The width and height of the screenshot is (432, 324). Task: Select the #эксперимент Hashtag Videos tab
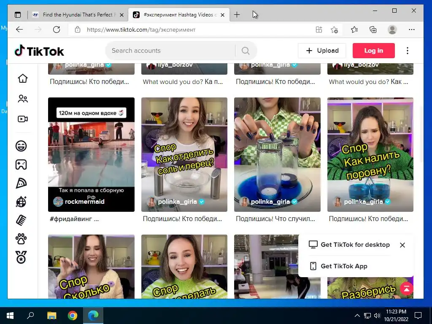(178, 15)
